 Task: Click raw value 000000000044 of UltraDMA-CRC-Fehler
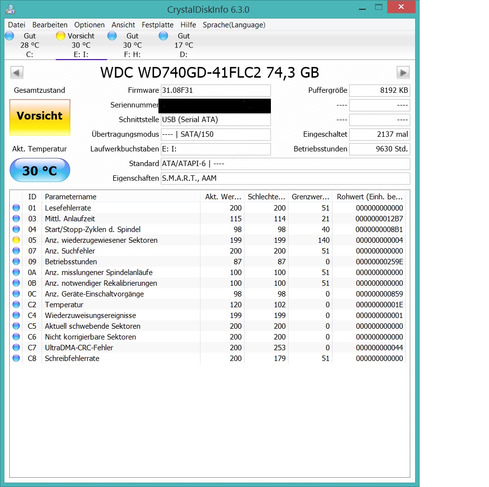coord(379,348)
